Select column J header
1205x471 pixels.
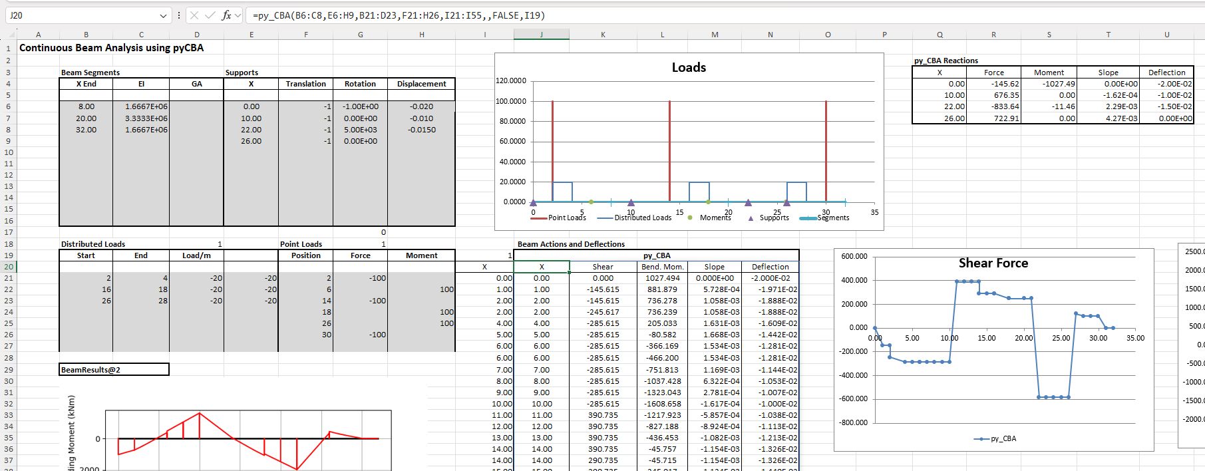pyautogui.click(x=541, y=35)
